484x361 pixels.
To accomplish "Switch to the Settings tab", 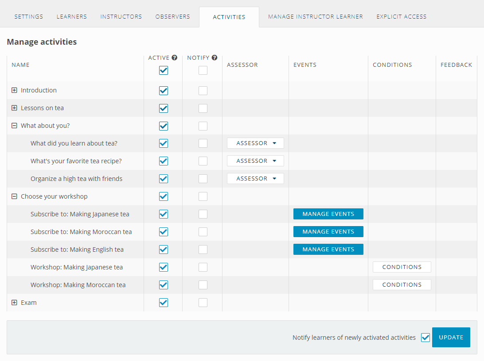I will pyautogui.click(x=29, y=17).
